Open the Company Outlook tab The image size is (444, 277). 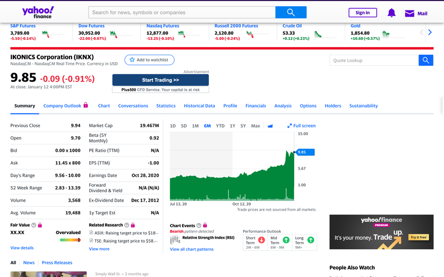click(x=62, y=106)
